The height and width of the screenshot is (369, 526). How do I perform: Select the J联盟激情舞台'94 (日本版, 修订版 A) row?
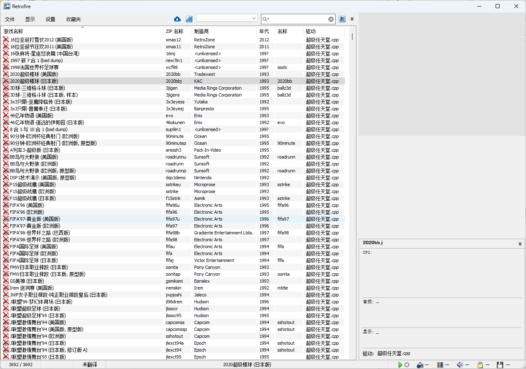(x=173, y=350)
